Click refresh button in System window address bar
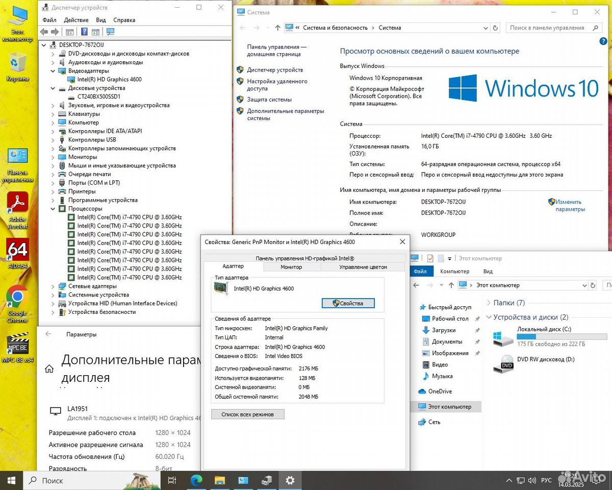 click(495, 28)
